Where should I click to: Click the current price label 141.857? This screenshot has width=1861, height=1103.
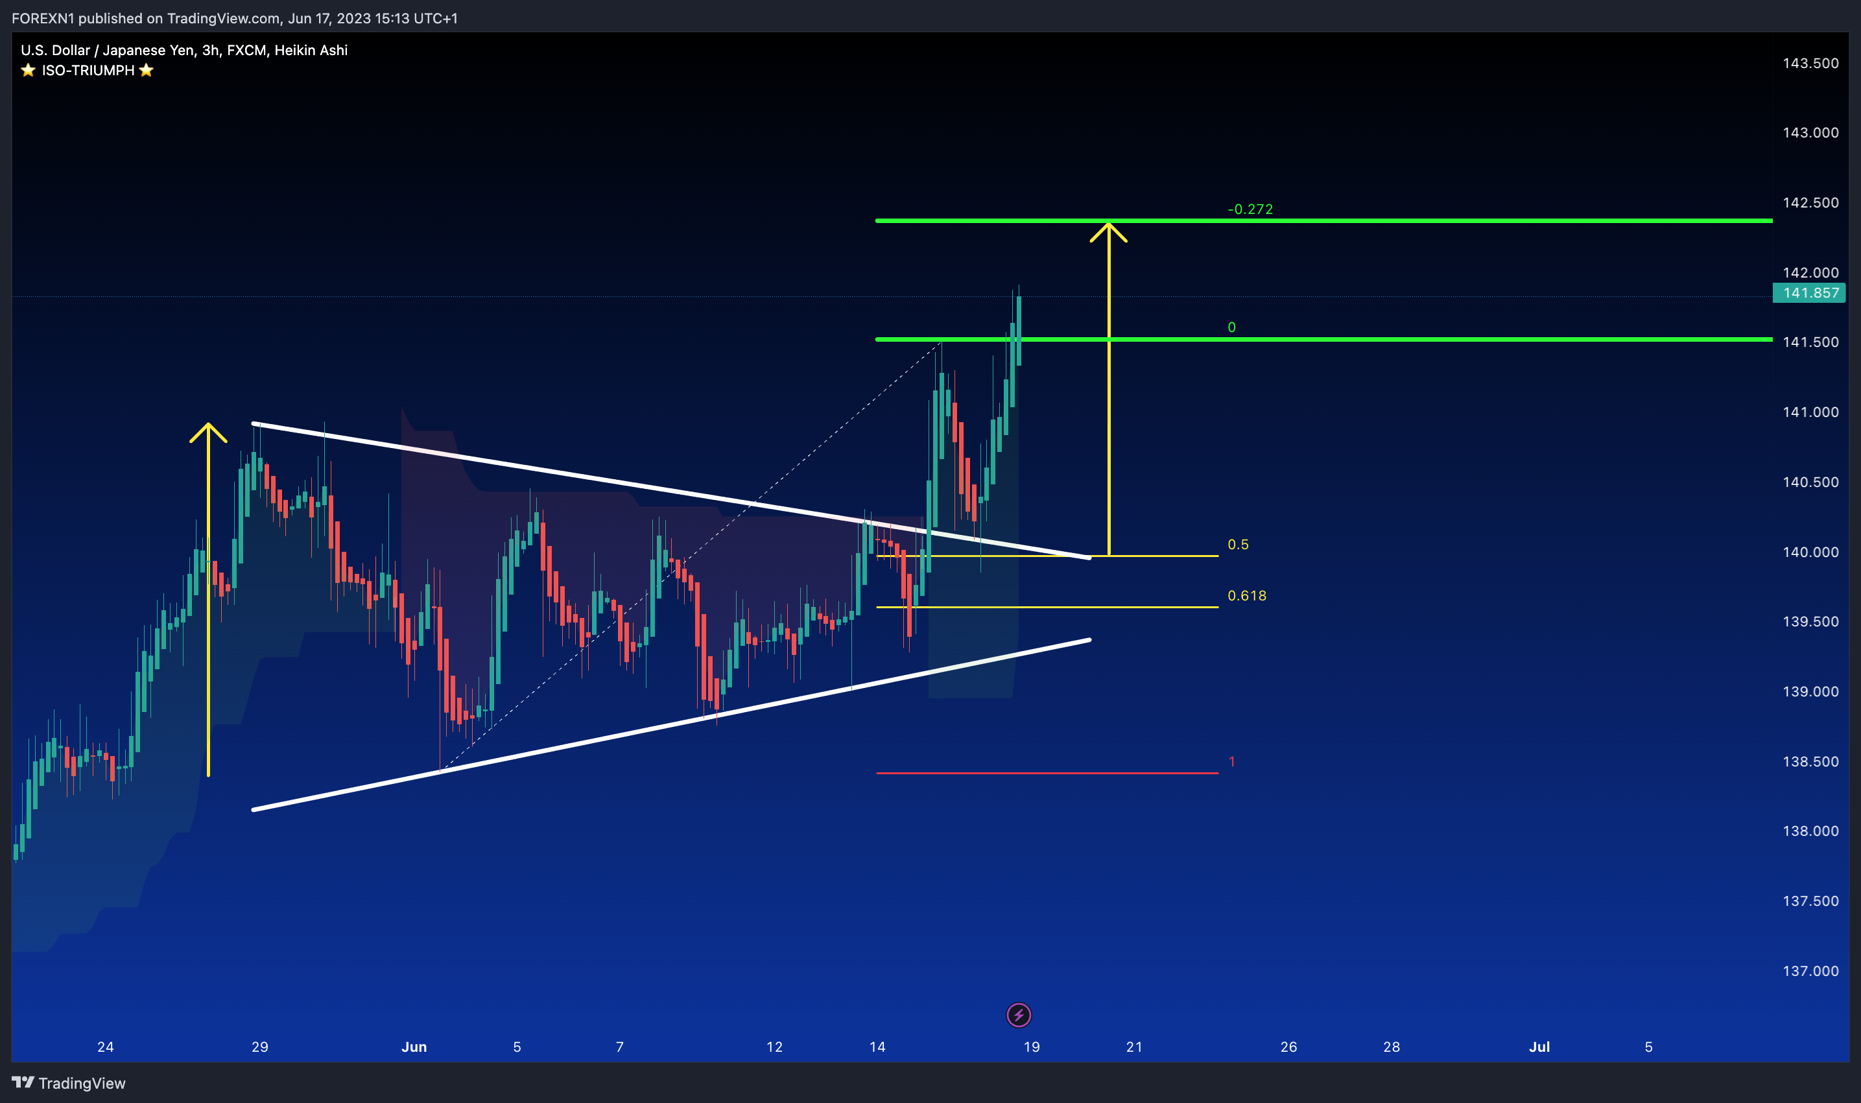pyautogui.click(x=1810, y=293)
